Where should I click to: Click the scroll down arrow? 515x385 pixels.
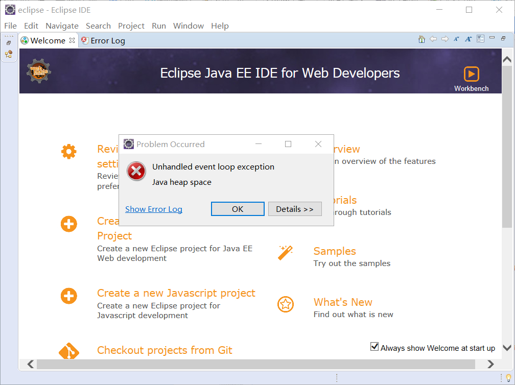click(x=507, y=348)
